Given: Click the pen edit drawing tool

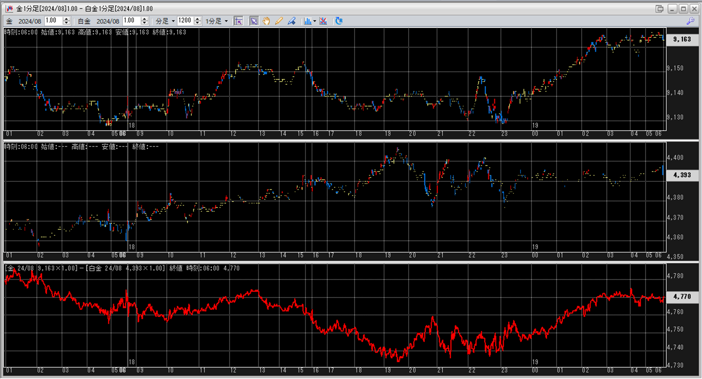Looking at the screenshot, I should [291, 21].
